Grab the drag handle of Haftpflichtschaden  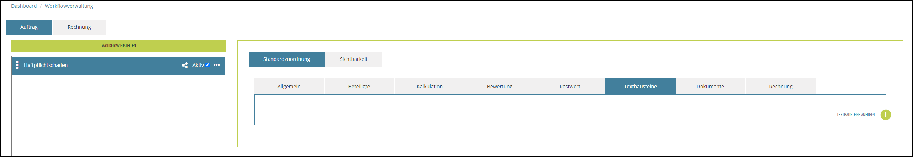click(17, 65)
